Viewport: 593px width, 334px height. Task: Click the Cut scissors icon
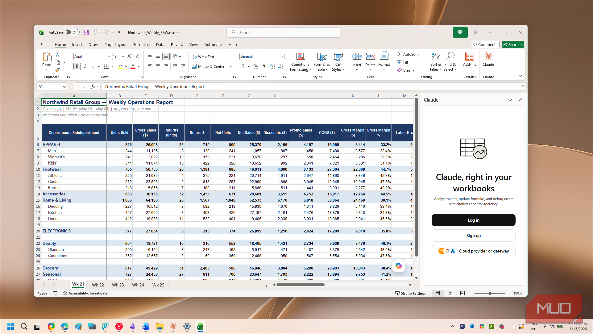point(57,54)
